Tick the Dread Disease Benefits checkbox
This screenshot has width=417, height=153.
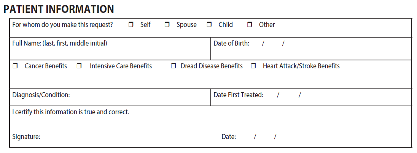[x=173, y=66]
